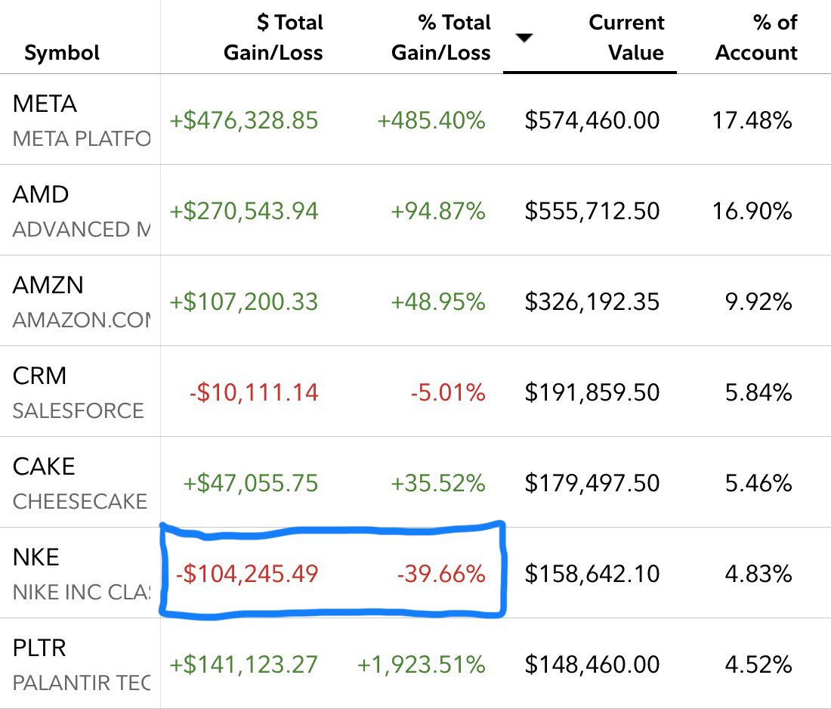Click the +$107,200.33 gain value

point(244,302)
